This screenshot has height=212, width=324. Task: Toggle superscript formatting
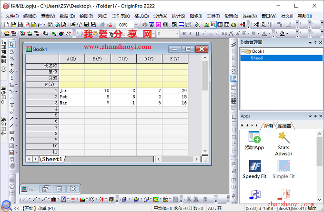pyautogui.click(x=204, y=33)
